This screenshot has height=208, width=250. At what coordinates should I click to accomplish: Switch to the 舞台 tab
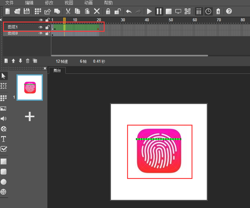57,71
